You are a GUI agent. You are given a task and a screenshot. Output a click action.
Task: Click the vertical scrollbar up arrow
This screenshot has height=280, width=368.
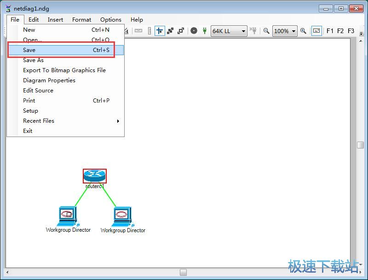point(361,41)
